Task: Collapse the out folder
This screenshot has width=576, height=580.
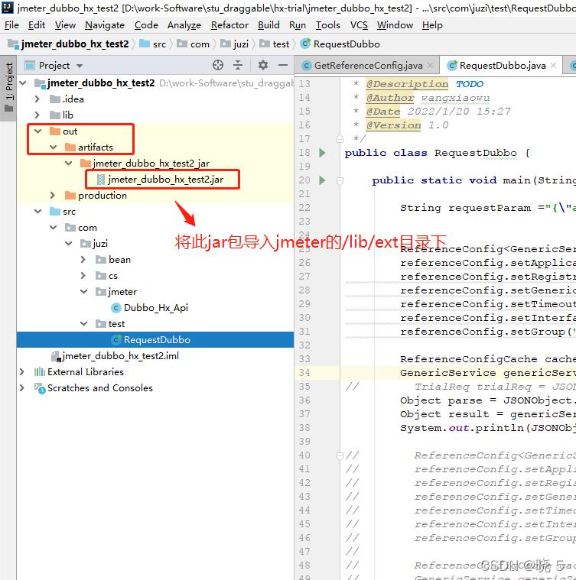Action: click(x=38, y=131)
